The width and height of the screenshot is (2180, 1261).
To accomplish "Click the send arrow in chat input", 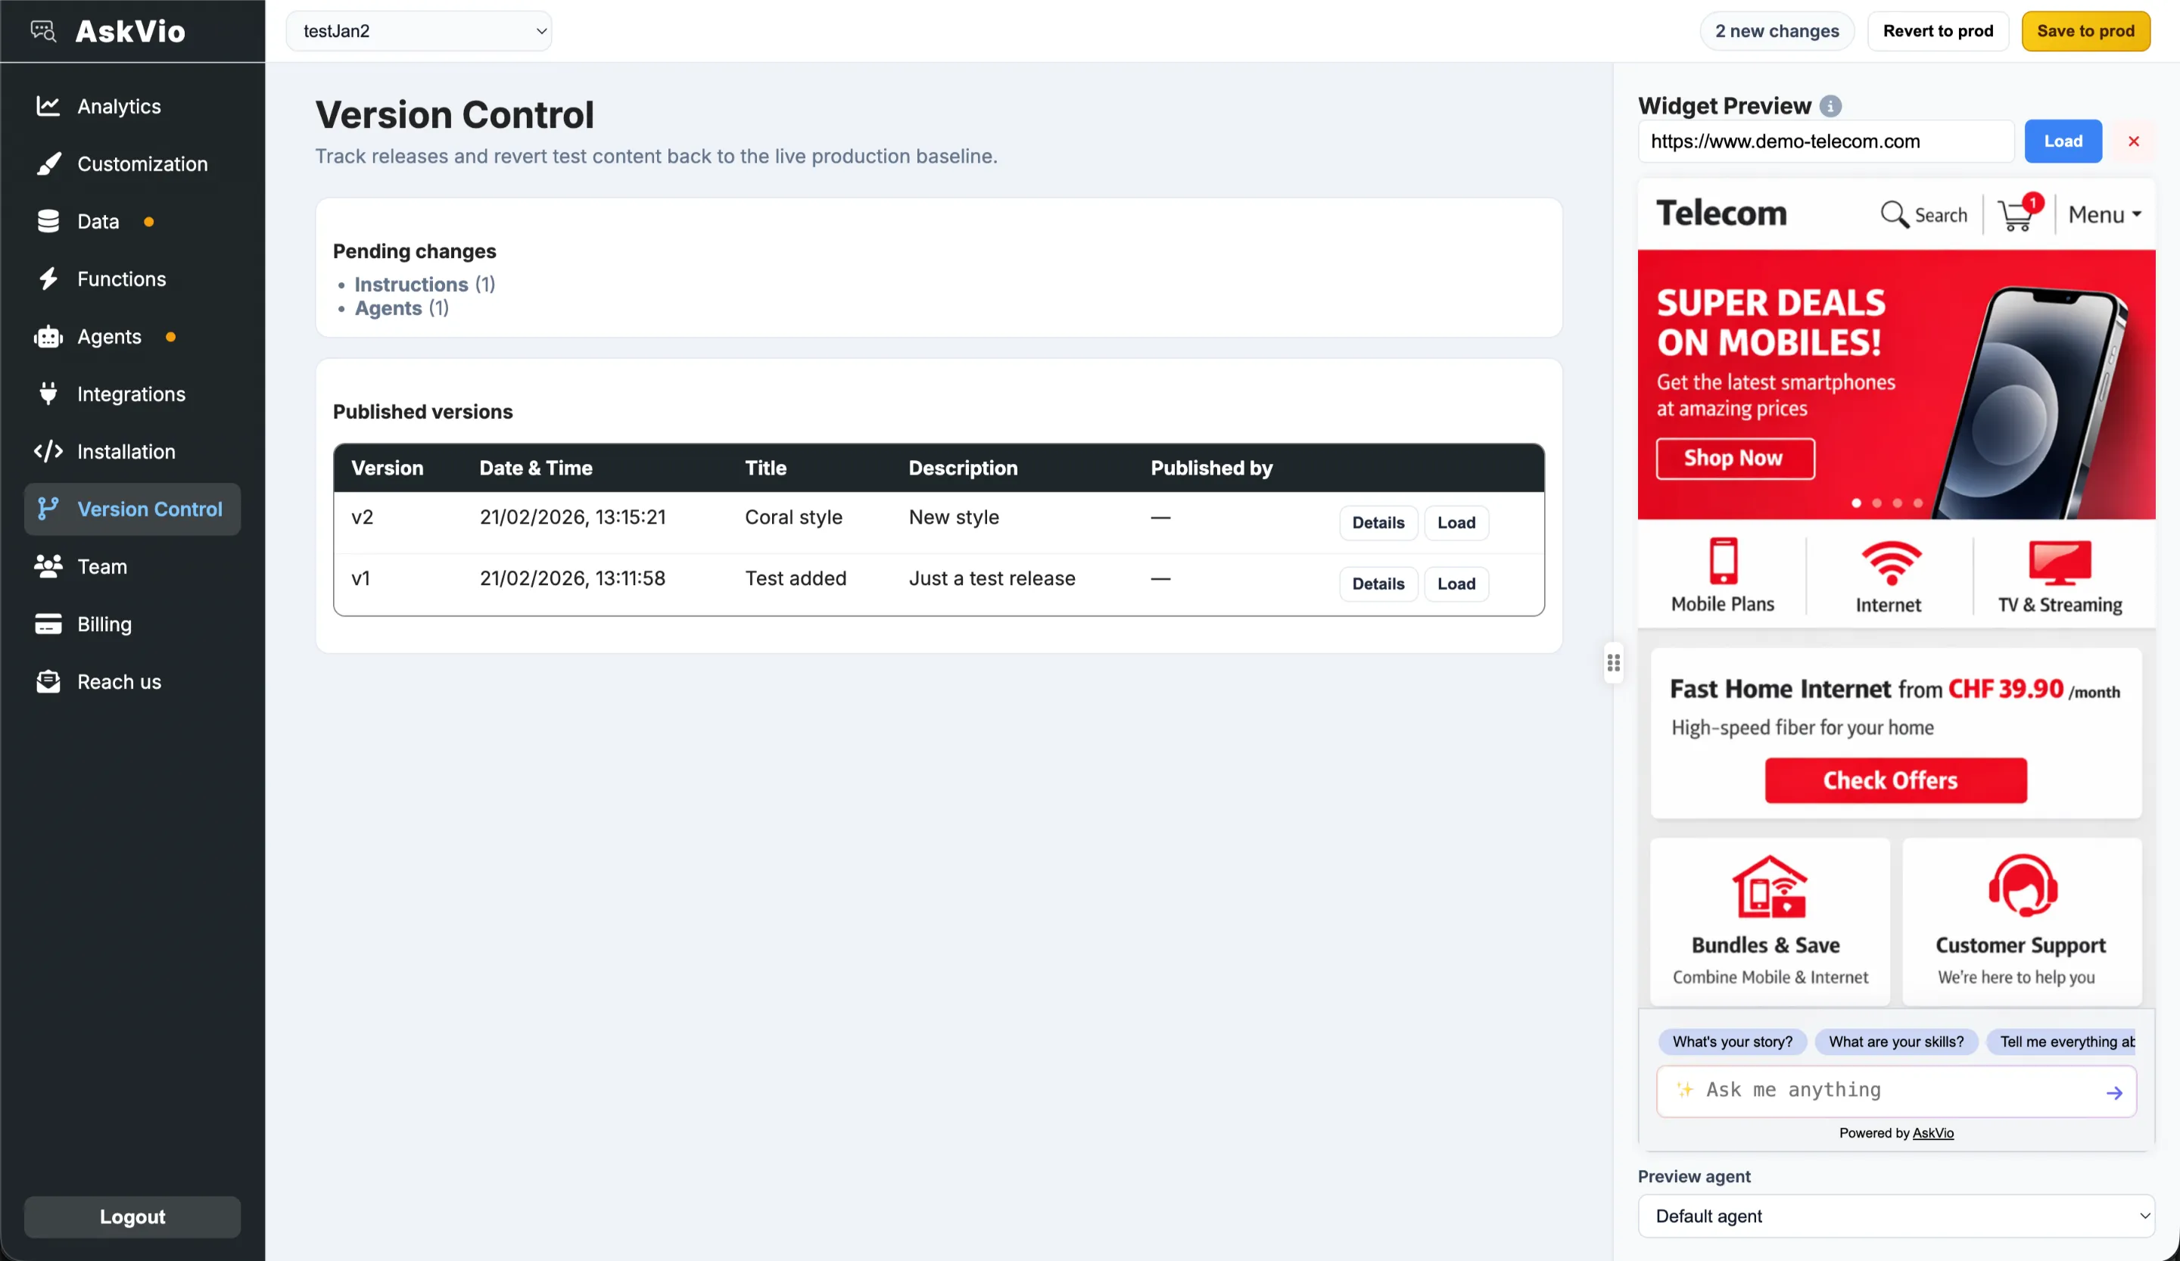I will pos(2114,1092).
